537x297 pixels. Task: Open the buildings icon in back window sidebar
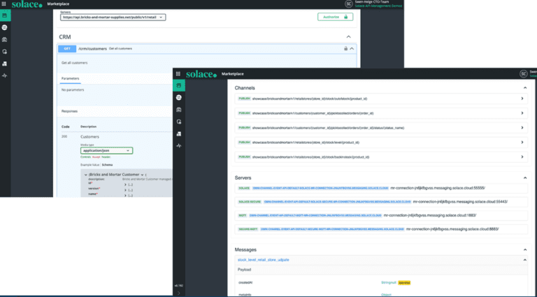coord(5,64)
